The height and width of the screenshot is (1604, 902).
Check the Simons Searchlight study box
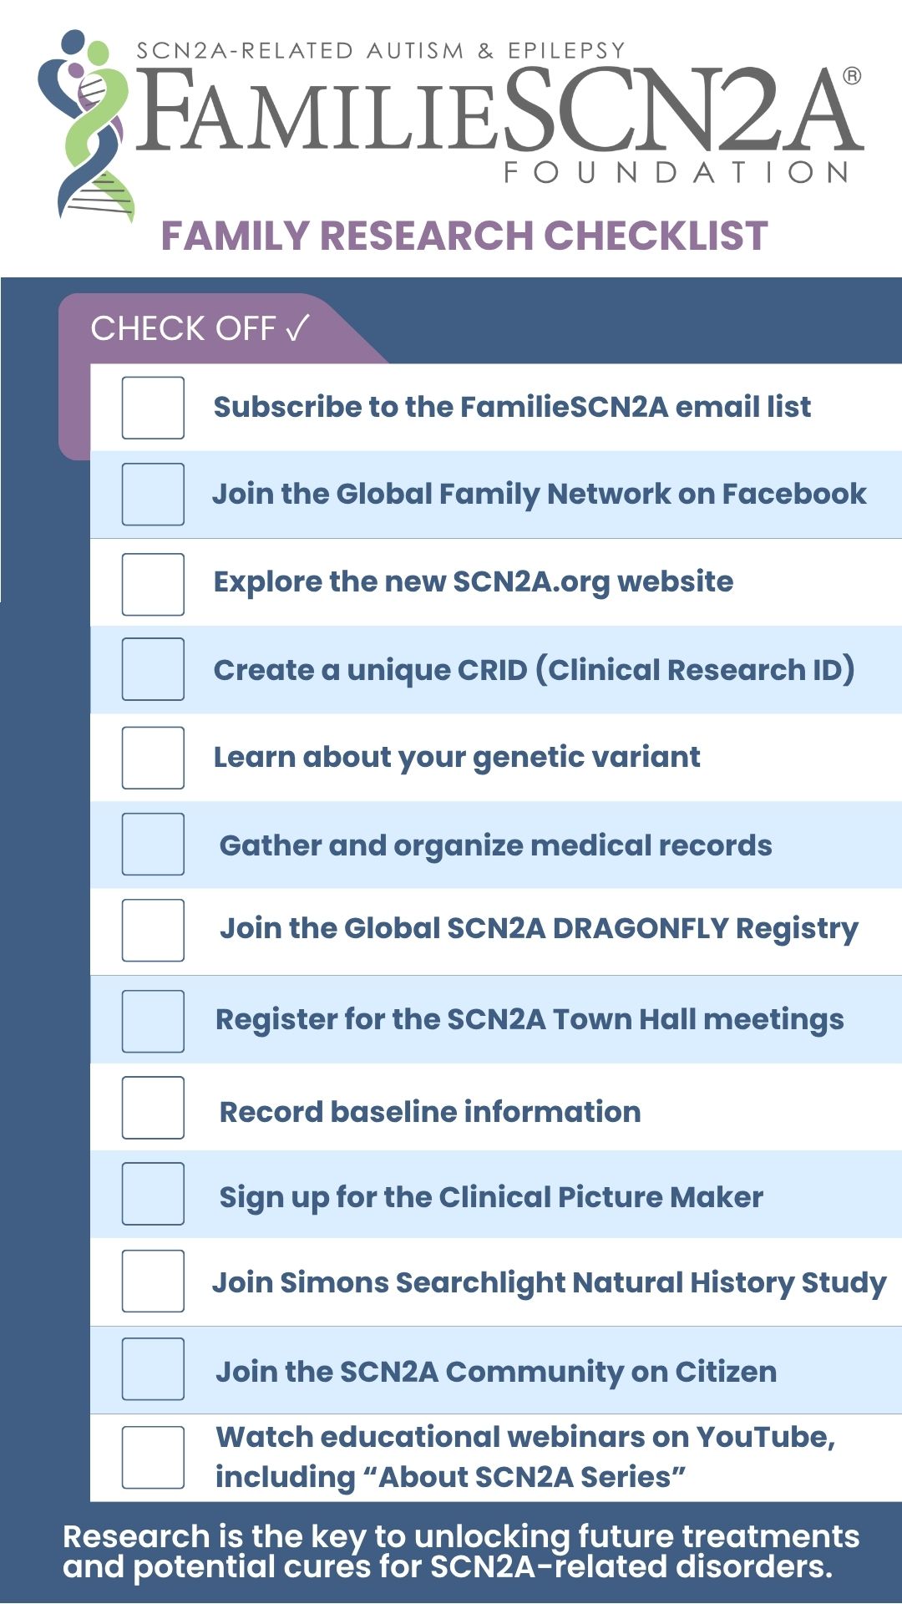(x=153, y=1281)
